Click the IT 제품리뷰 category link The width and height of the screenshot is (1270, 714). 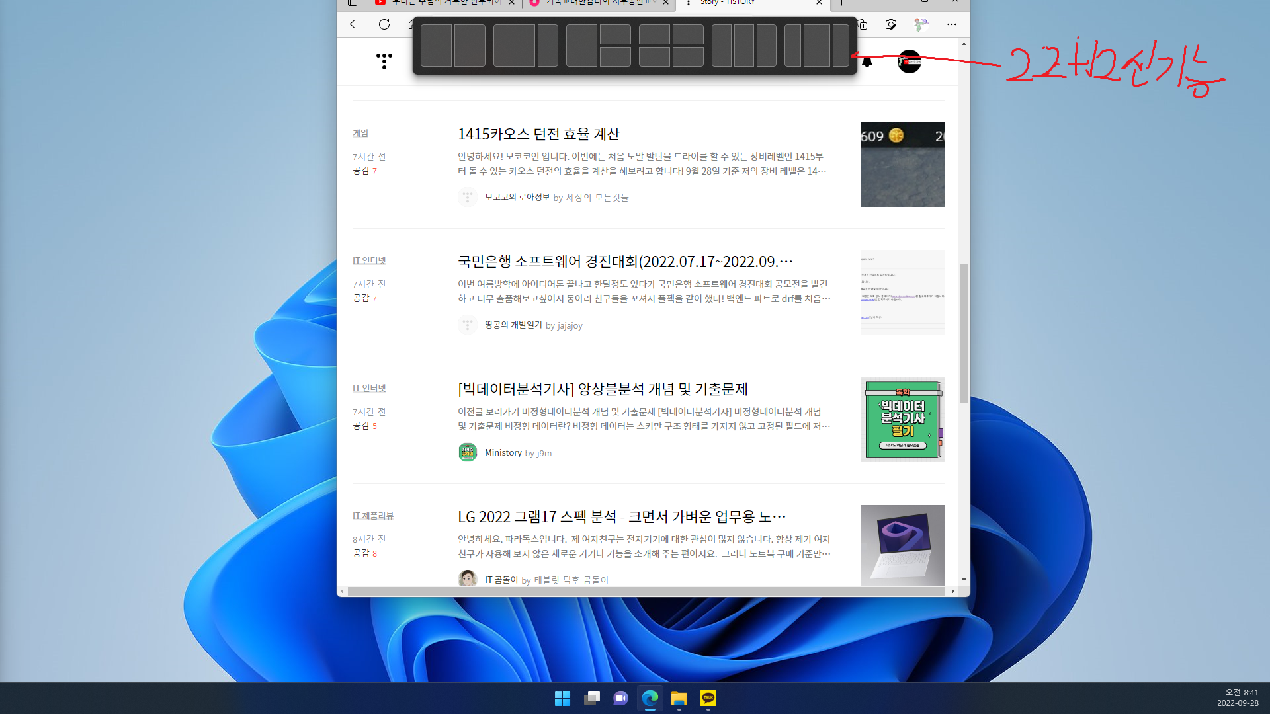[372, 516]
